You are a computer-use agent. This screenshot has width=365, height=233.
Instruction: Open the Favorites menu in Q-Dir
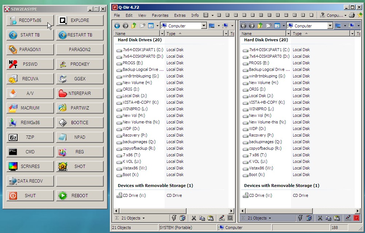(160, 15)
